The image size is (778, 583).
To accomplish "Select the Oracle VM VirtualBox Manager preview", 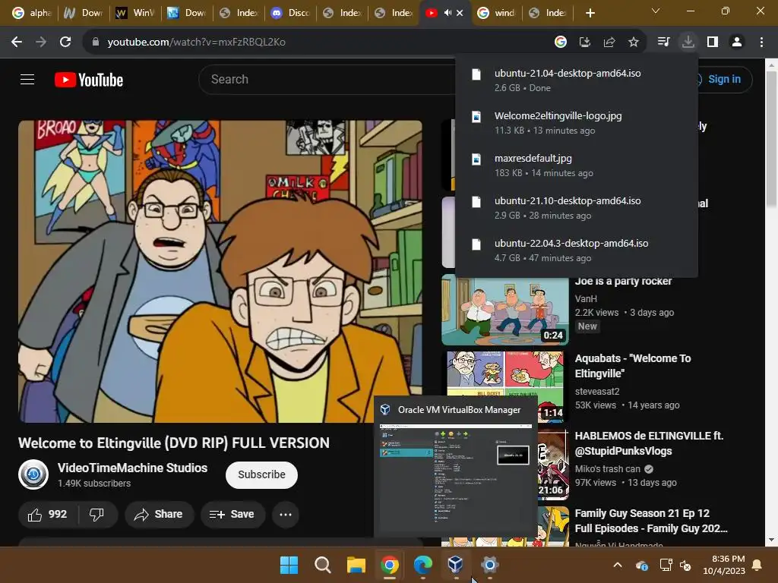I will point(456,467).
